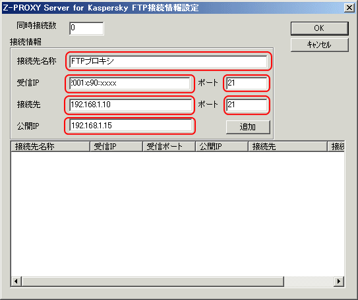Image resolution: width=358 pixels, height=300 pixels.
Task: Click the OK button
Action: pyautogui.click(x=319, y=28)
